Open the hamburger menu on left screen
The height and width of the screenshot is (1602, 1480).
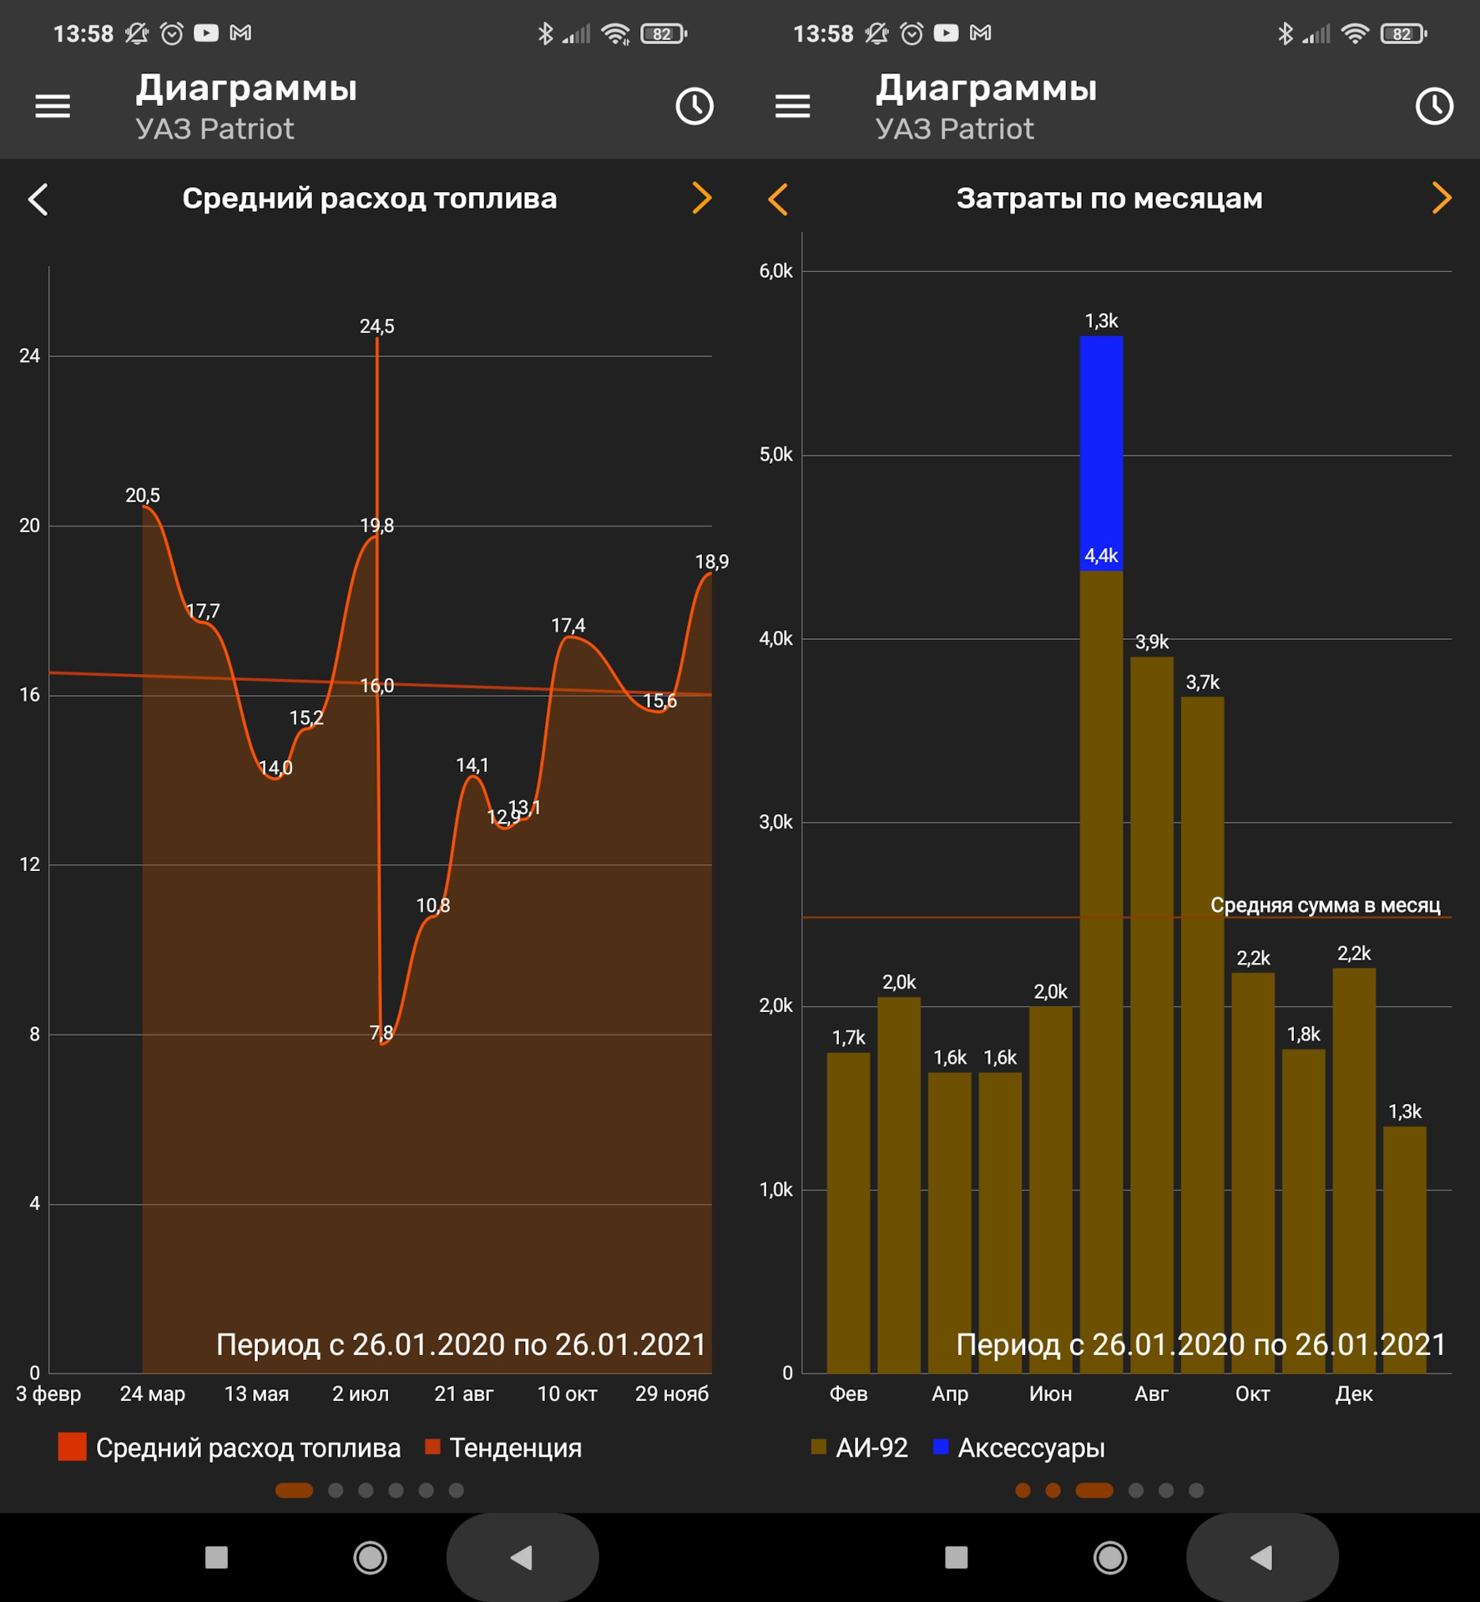[x=53, y=106]
